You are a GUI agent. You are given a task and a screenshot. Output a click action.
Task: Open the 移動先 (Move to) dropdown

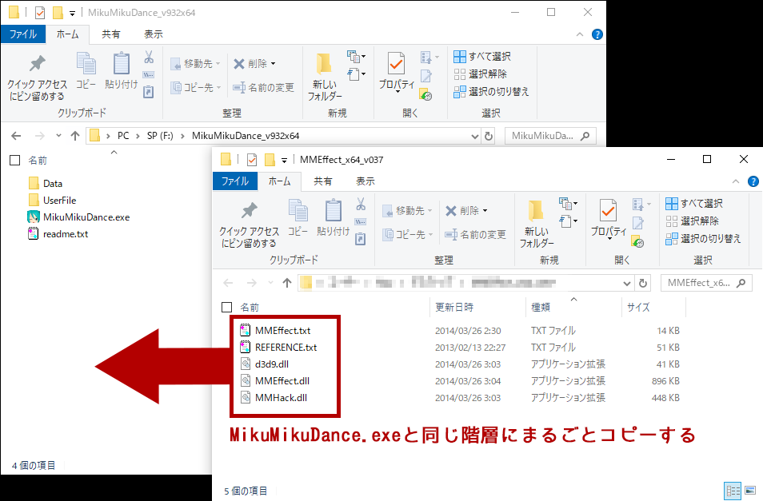click(x=432, y=209)
